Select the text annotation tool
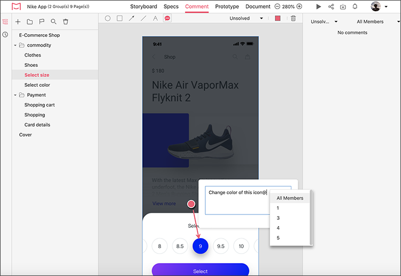 tap(155, 18)
